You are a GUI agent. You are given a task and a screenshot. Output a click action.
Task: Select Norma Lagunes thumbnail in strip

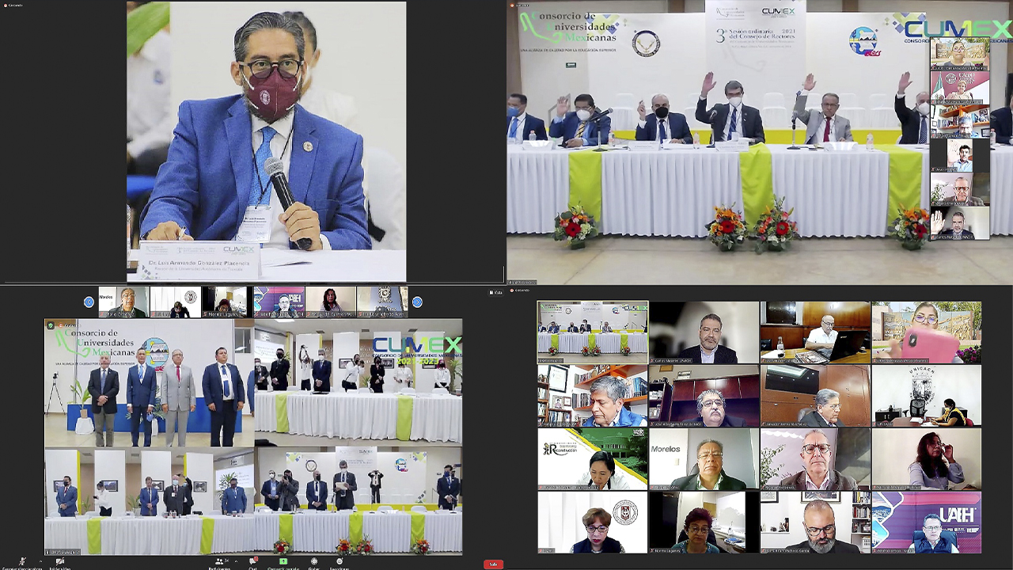coord(226,302)
